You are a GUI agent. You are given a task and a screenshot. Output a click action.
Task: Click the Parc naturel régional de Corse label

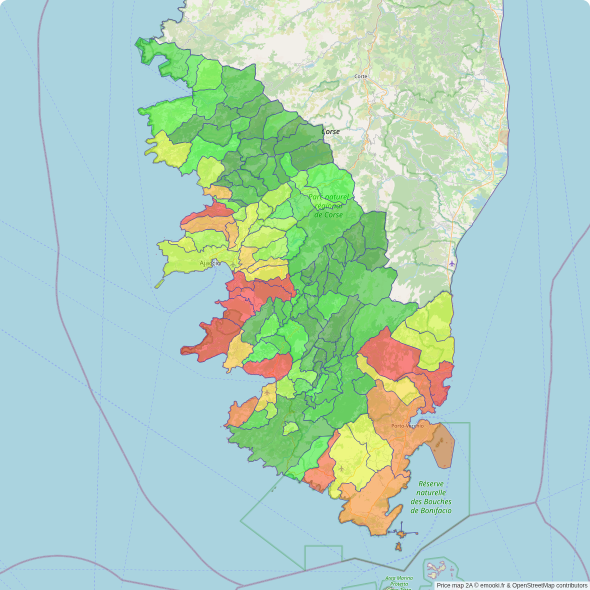point(328,206)
